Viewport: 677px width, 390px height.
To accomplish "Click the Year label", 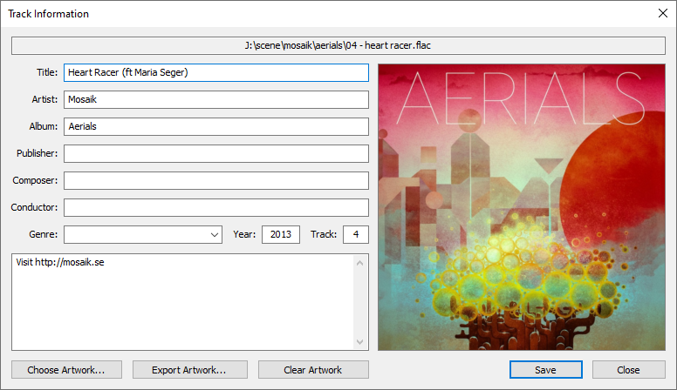I will [244, 234].
